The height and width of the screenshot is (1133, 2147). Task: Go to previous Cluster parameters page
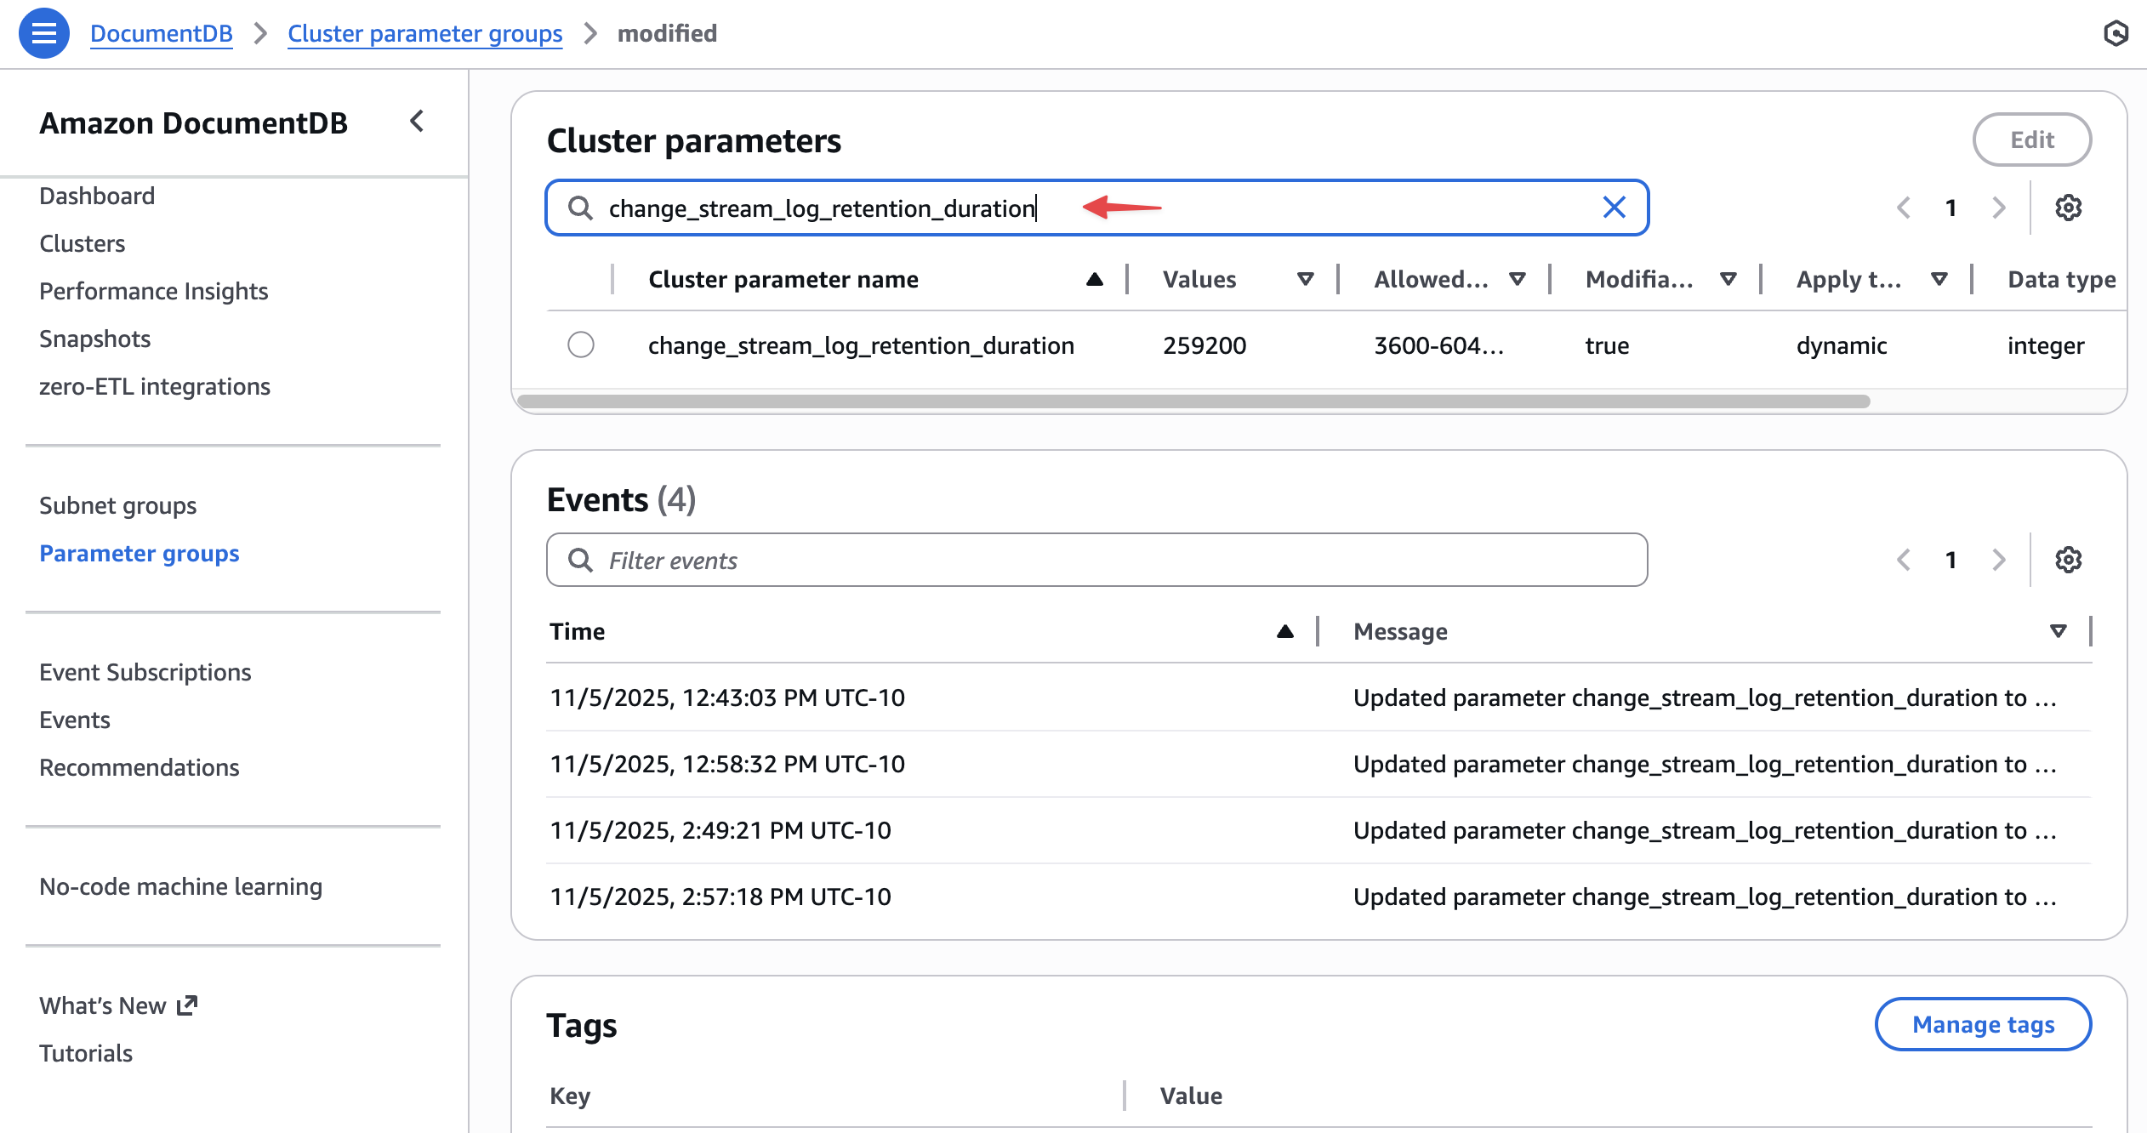[x=1902, y=207]
